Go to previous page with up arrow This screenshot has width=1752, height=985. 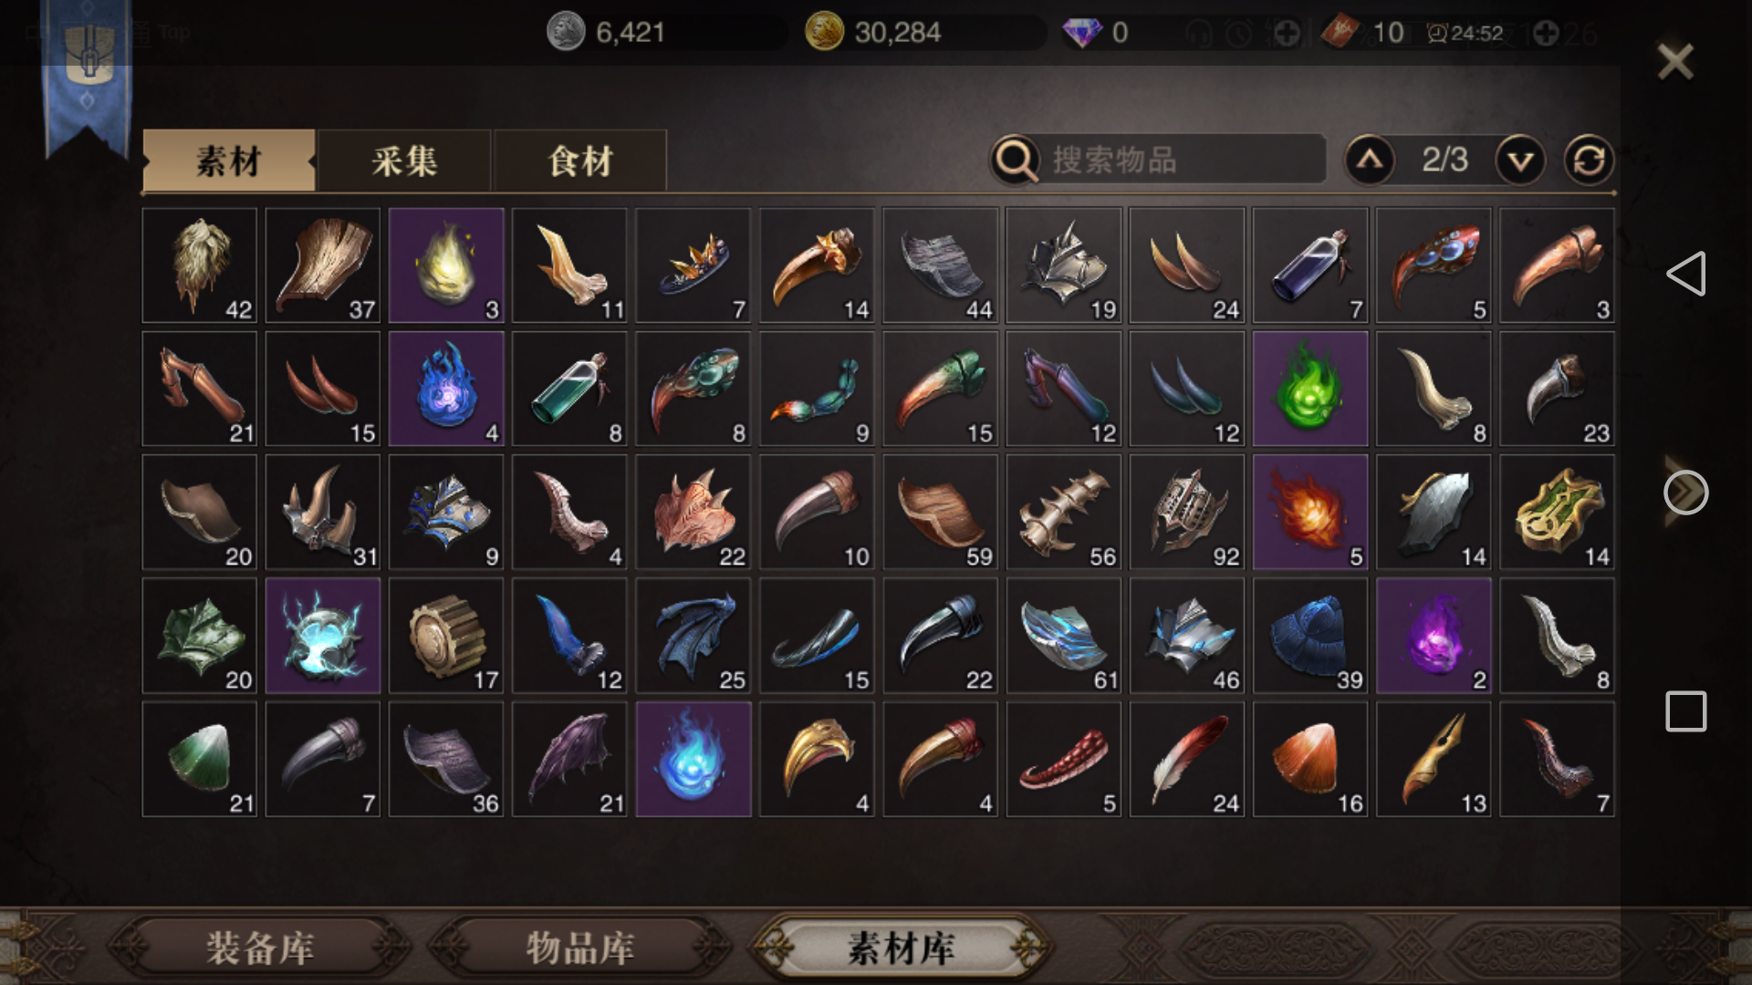(x=1370, y=161)
